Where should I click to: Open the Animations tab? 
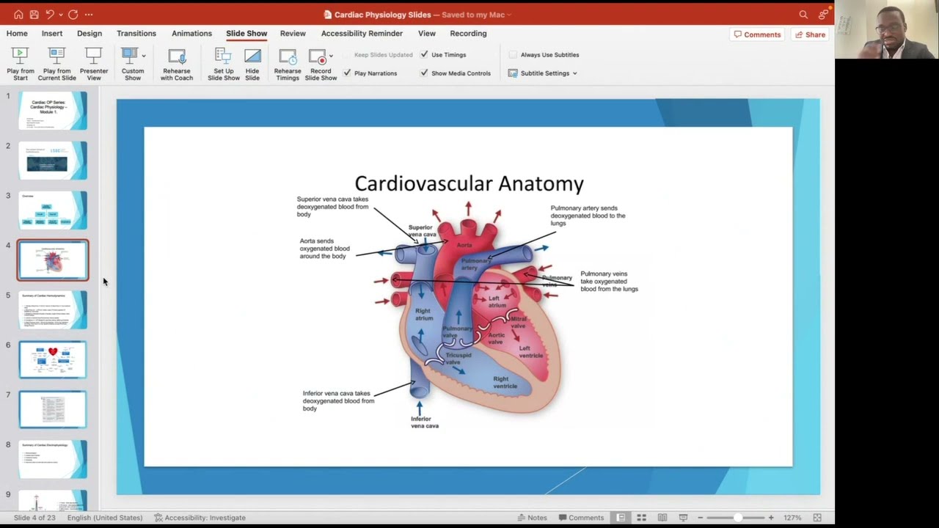coord(191,34)
